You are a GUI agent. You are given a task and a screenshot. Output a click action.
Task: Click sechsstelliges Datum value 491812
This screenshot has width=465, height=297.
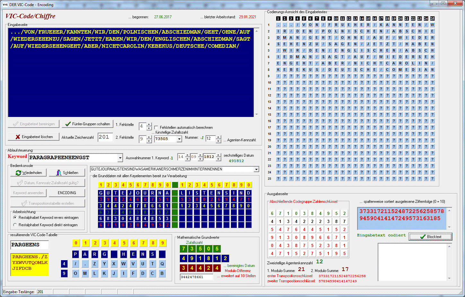[x=236, y=161]
